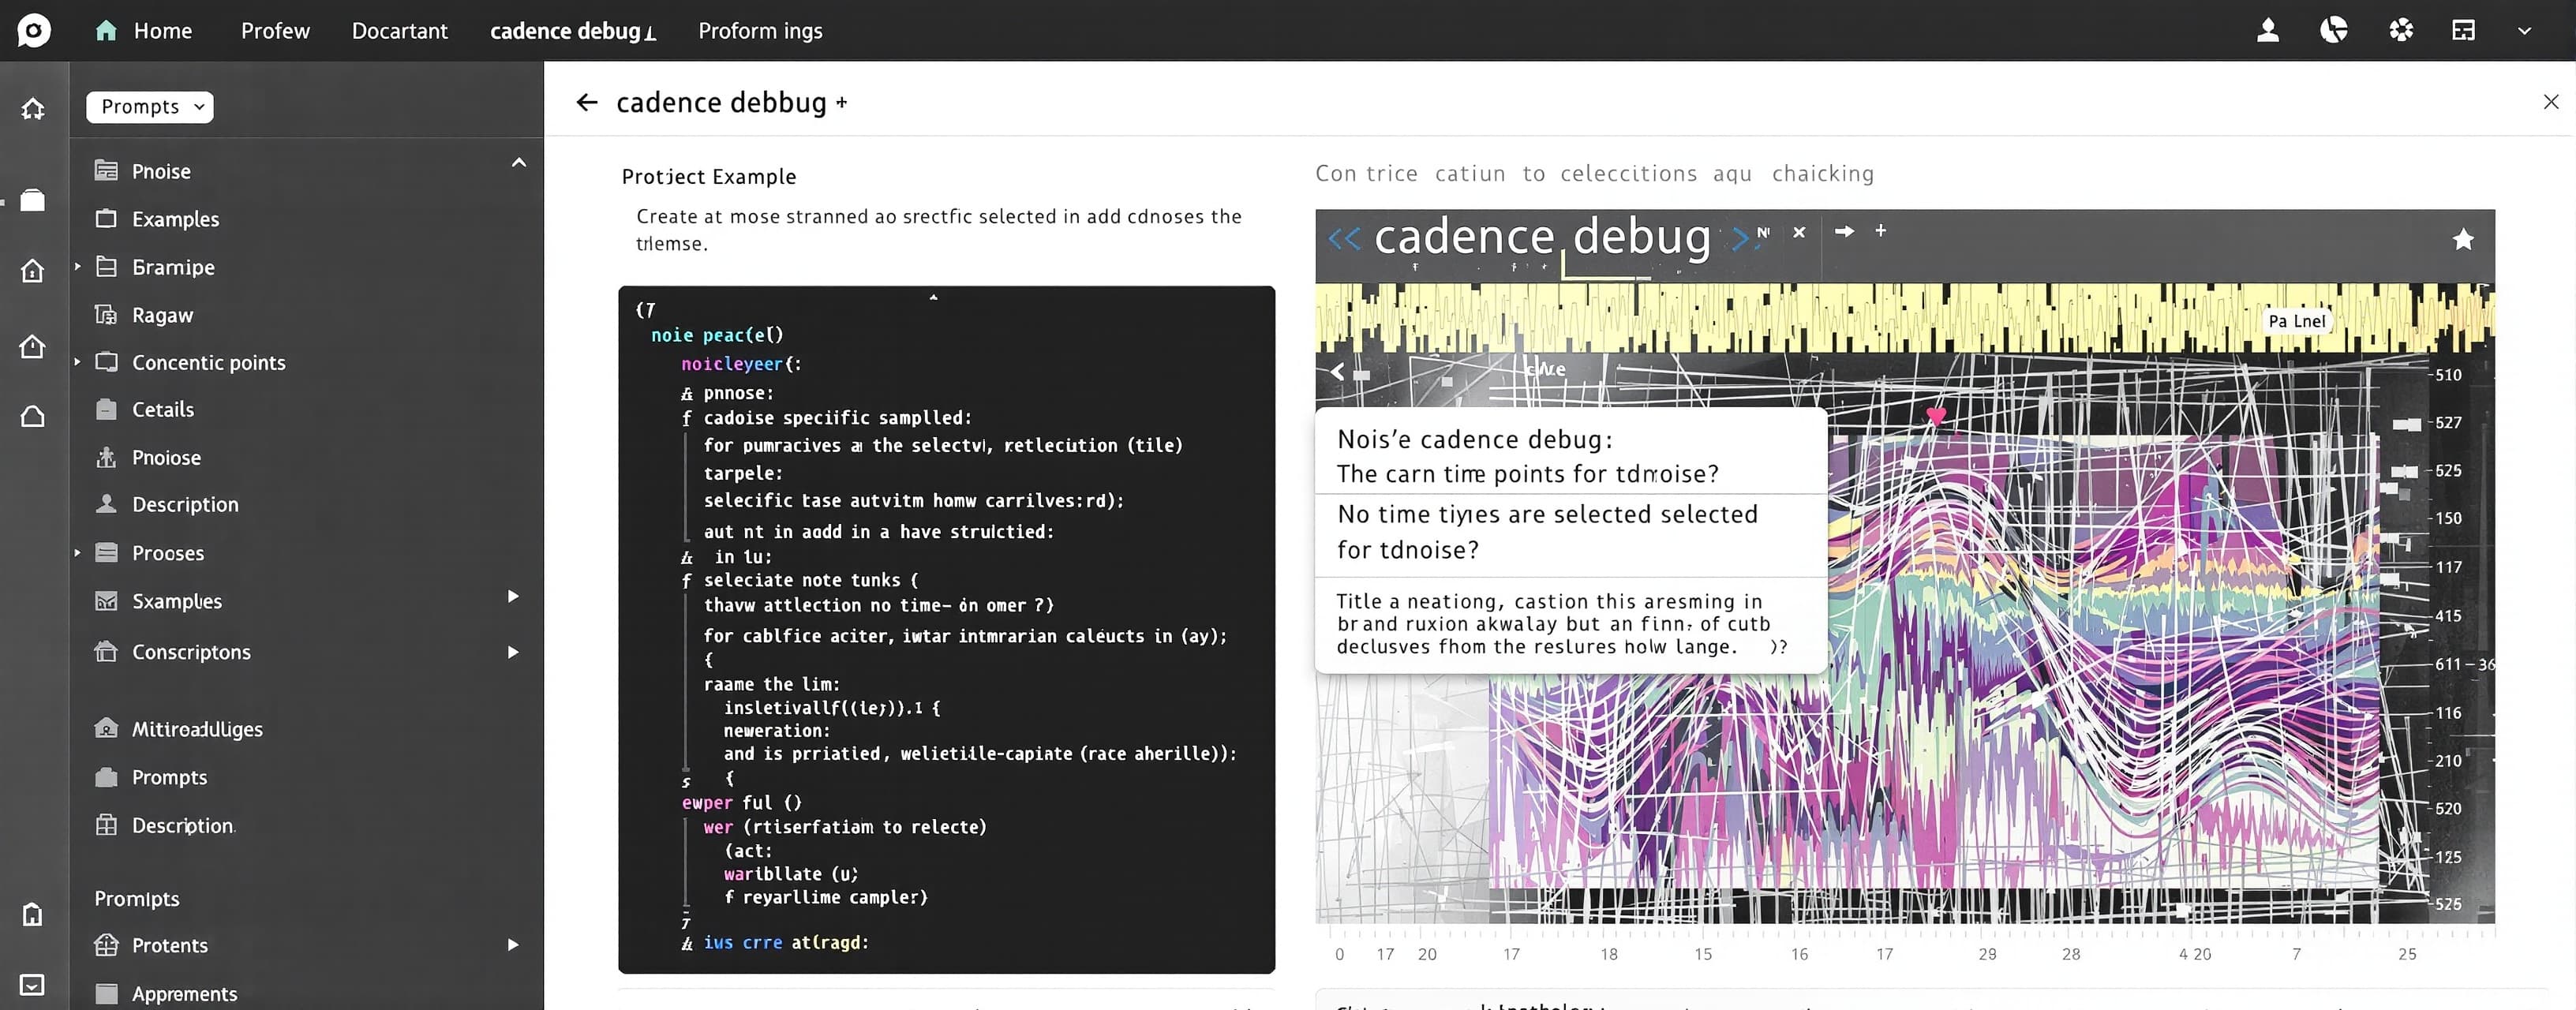Click the Sxamples chart icon

pyautogui.click(x=106, y=601)
